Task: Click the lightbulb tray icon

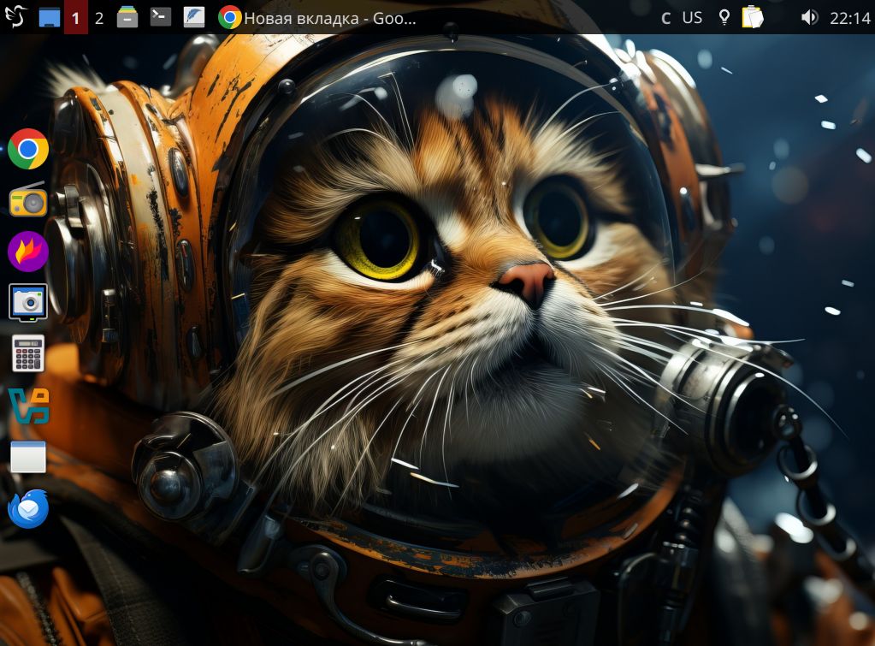Action: point(724,17)
